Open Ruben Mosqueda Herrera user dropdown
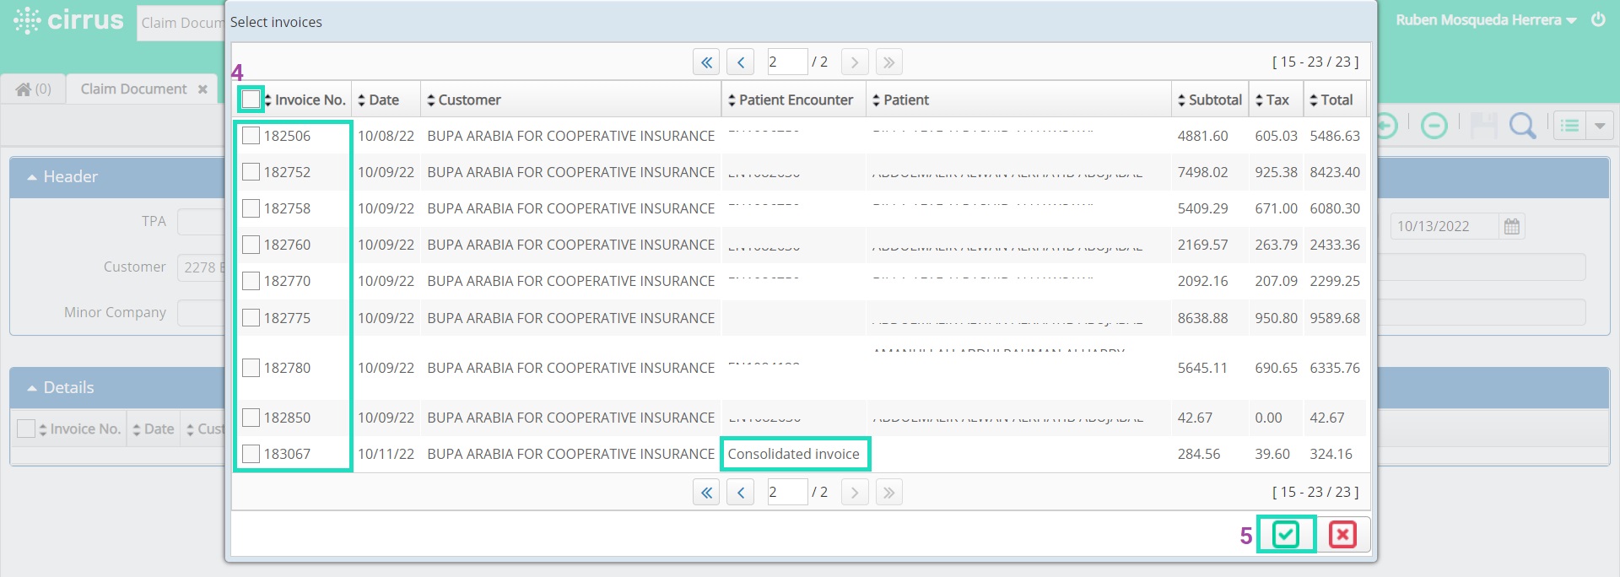This screenshot has width=1620, height=577. pyautogui.click(x=1486, y=20)
